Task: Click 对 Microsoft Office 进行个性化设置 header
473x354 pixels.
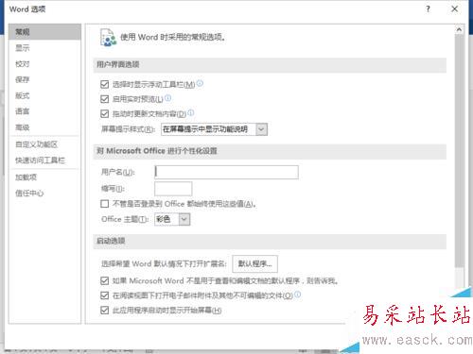Action: click(x=270, y=151)
